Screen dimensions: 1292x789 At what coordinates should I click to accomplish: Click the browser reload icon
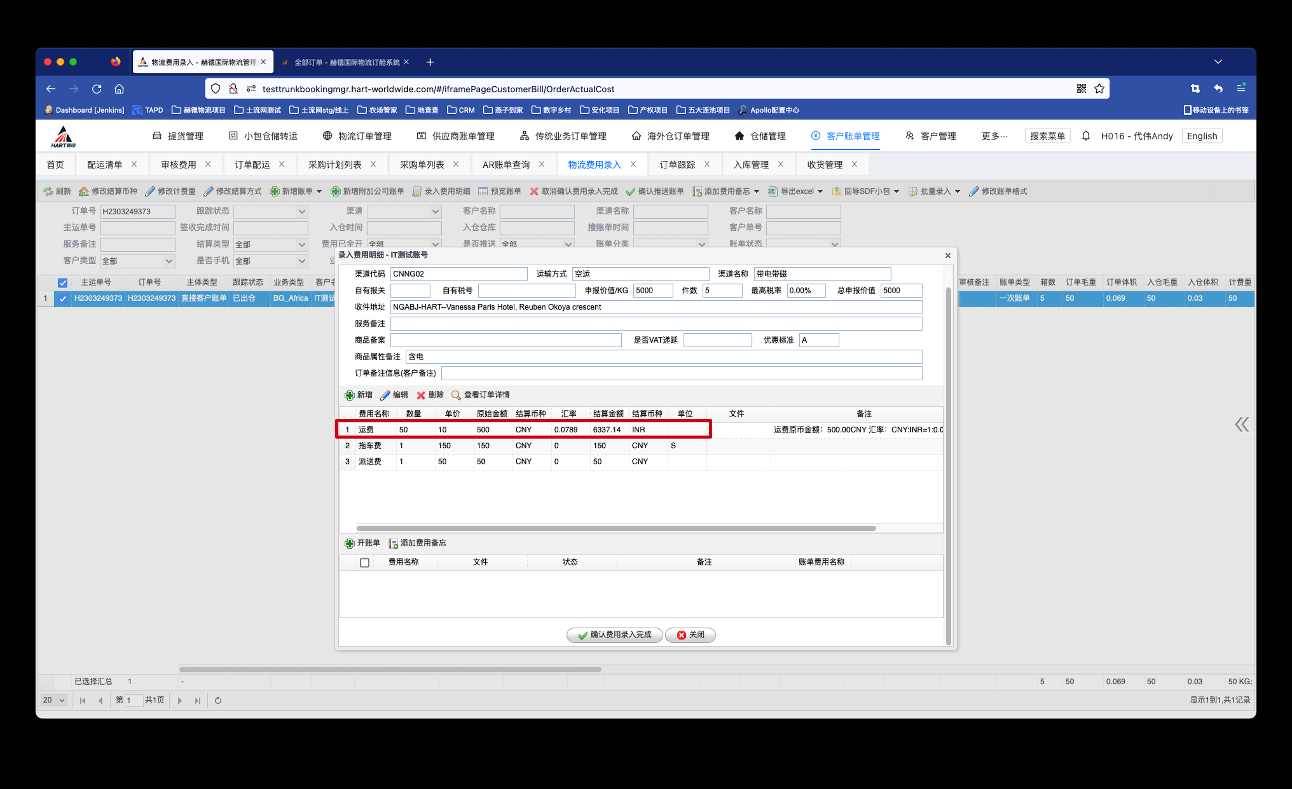97,88
